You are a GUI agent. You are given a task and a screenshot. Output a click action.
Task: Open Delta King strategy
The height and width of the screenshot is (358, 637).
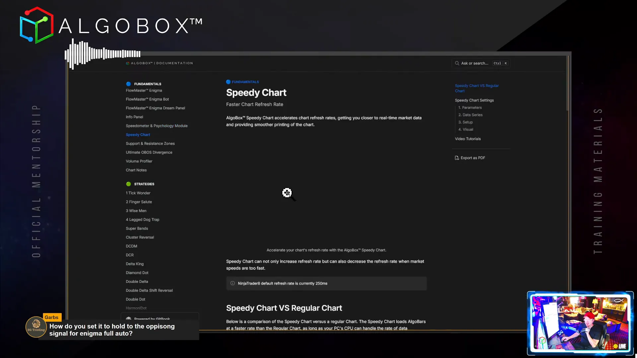[135, 264]
